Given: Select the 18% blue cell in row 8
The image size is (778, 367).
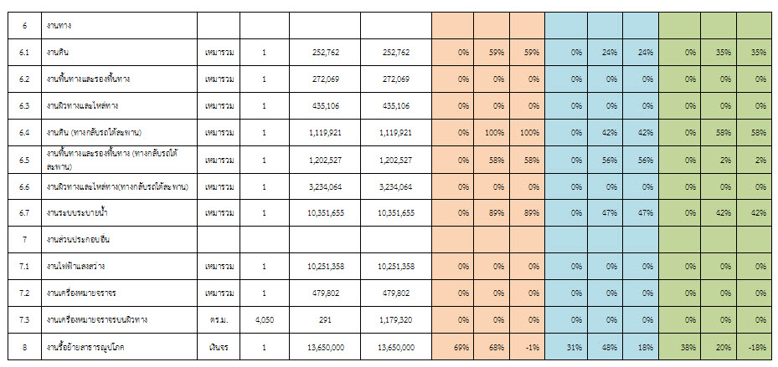Looking at the screenshot, I should click(x=642, y=346).
